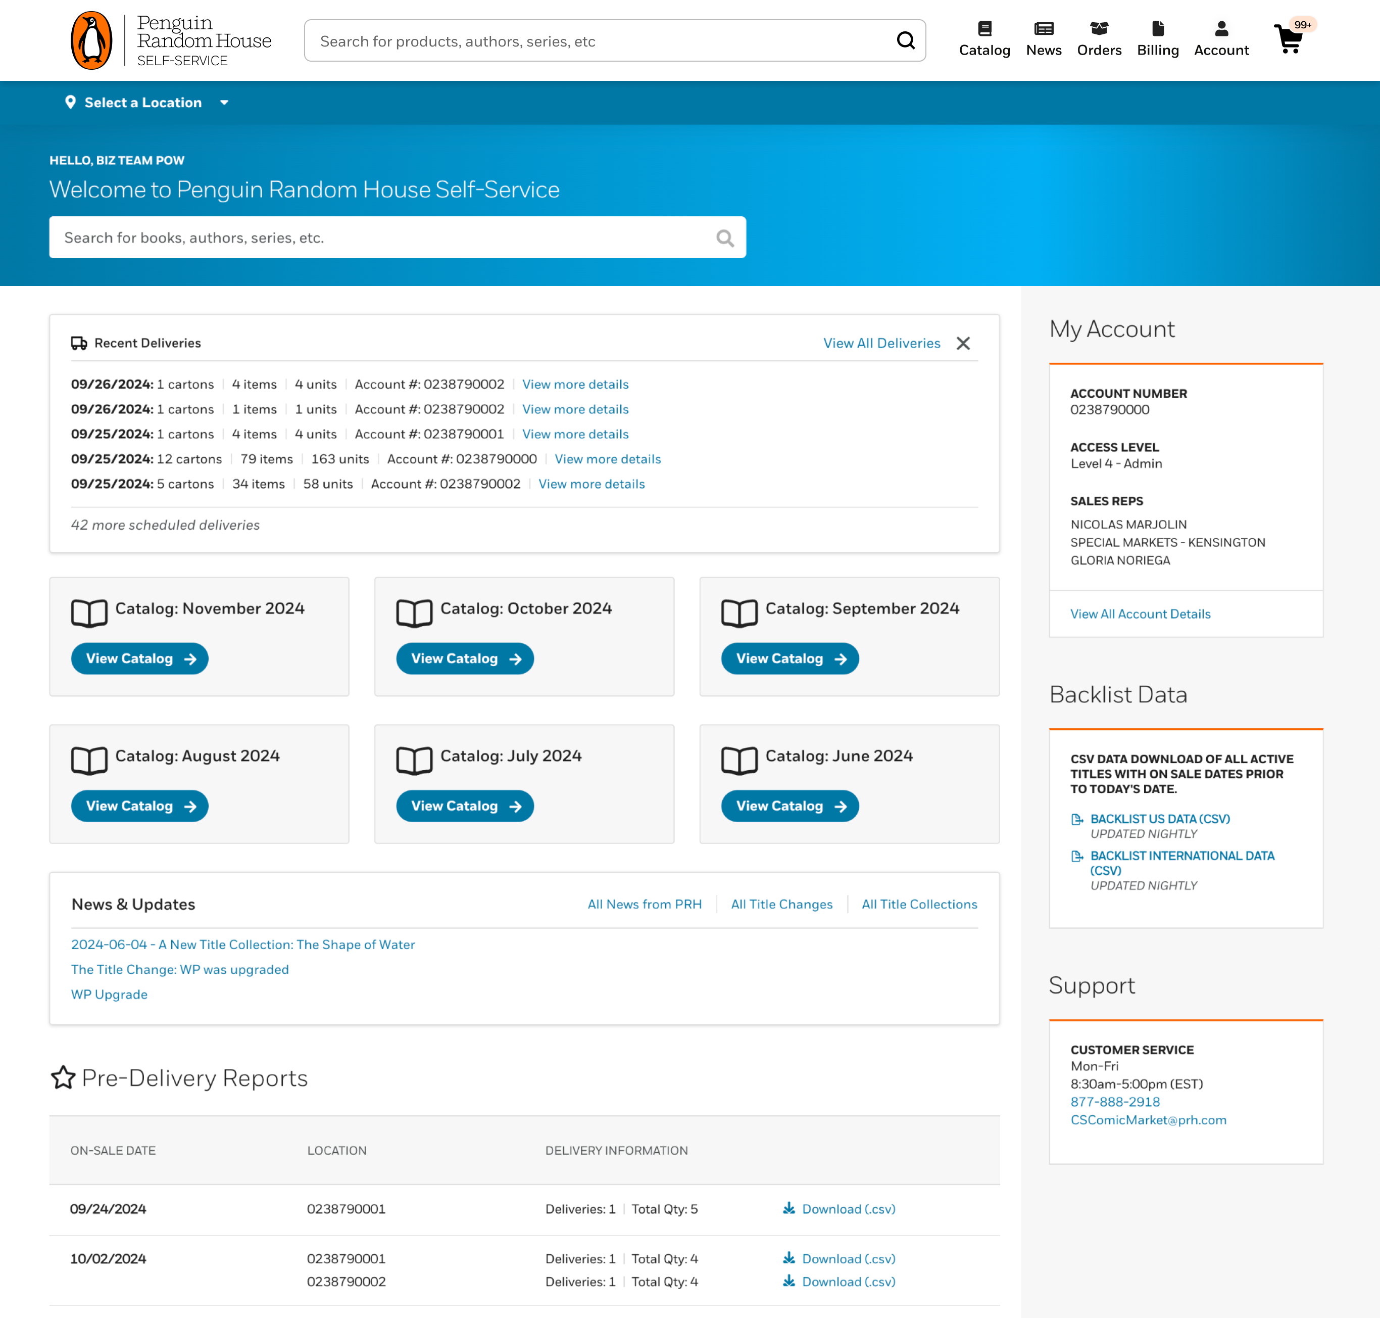Click the location pin icon
This screenshot has height=1318, width=1380.
click(x=70, y=103)
